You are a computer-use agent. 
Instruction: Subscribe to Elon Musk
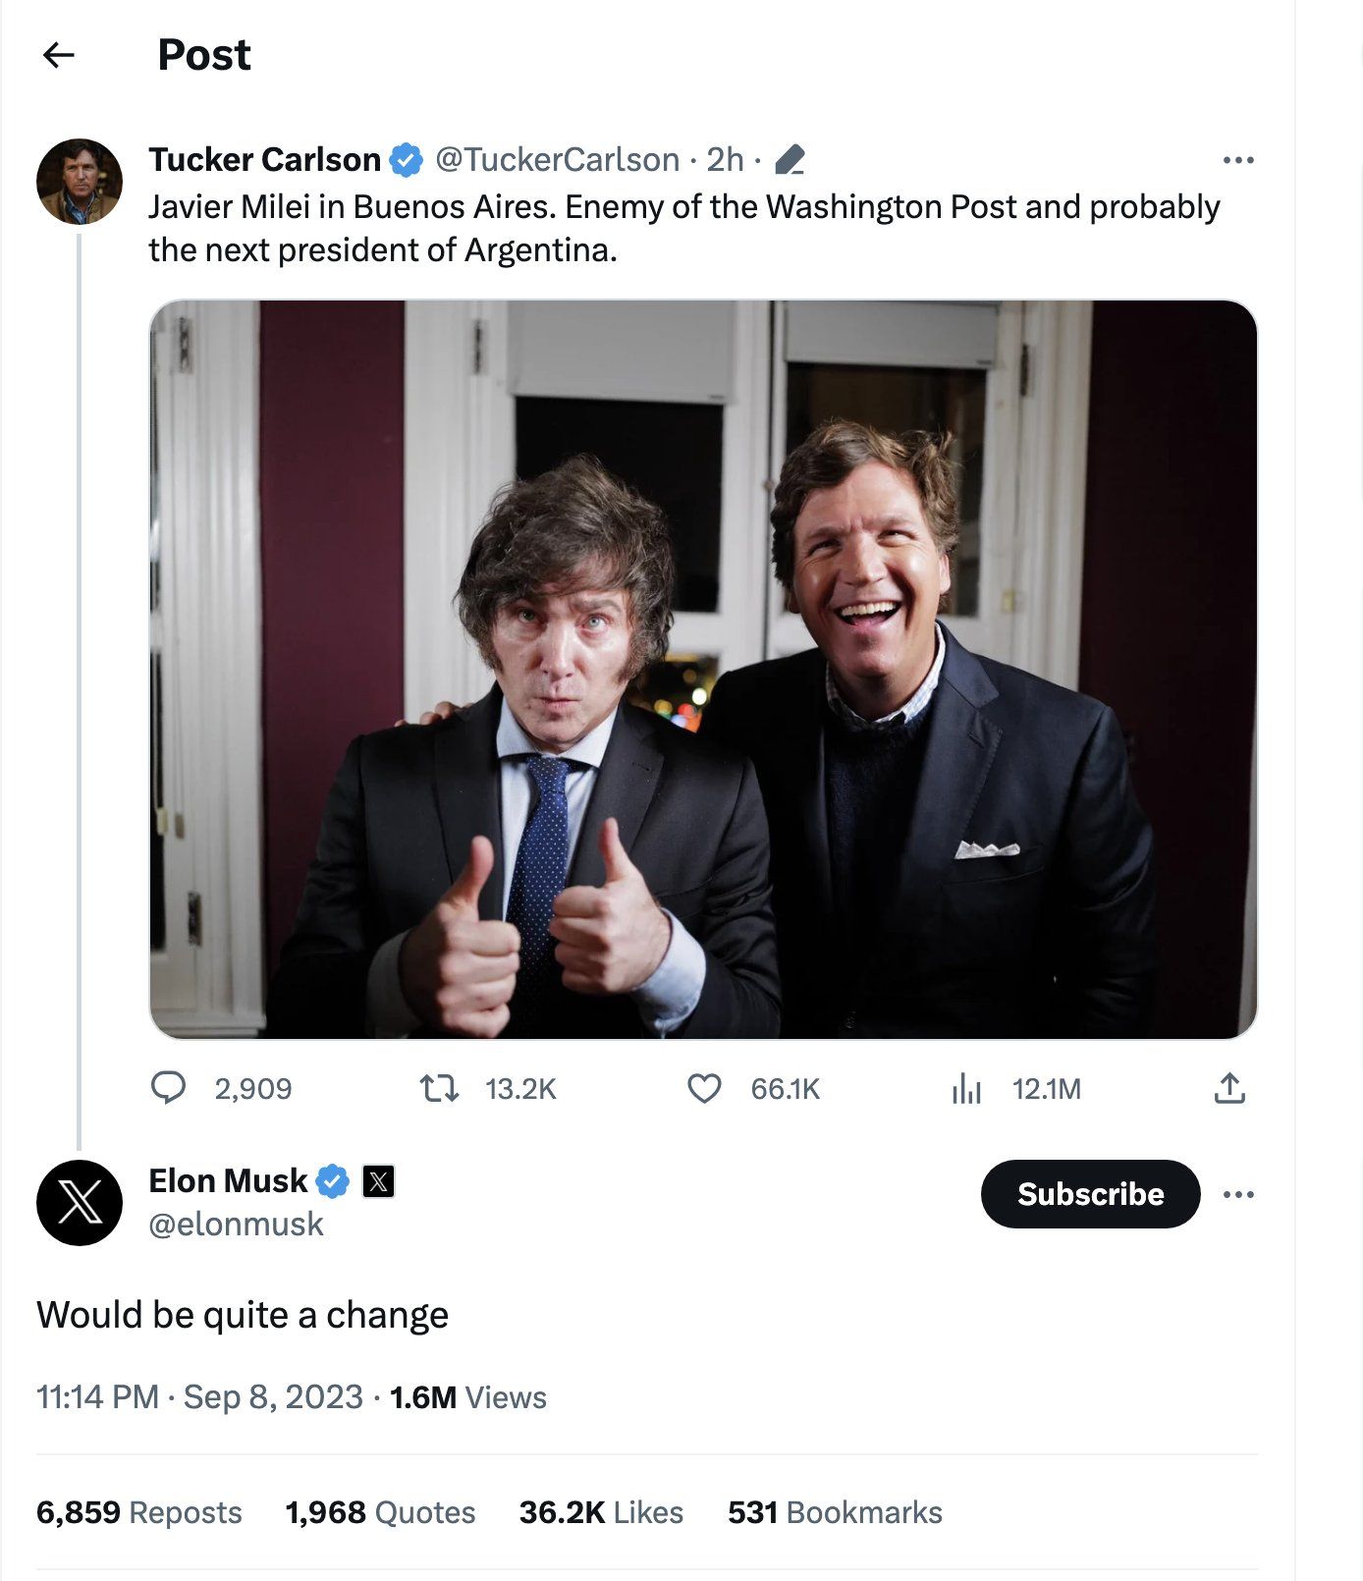coord(1090,1194)
